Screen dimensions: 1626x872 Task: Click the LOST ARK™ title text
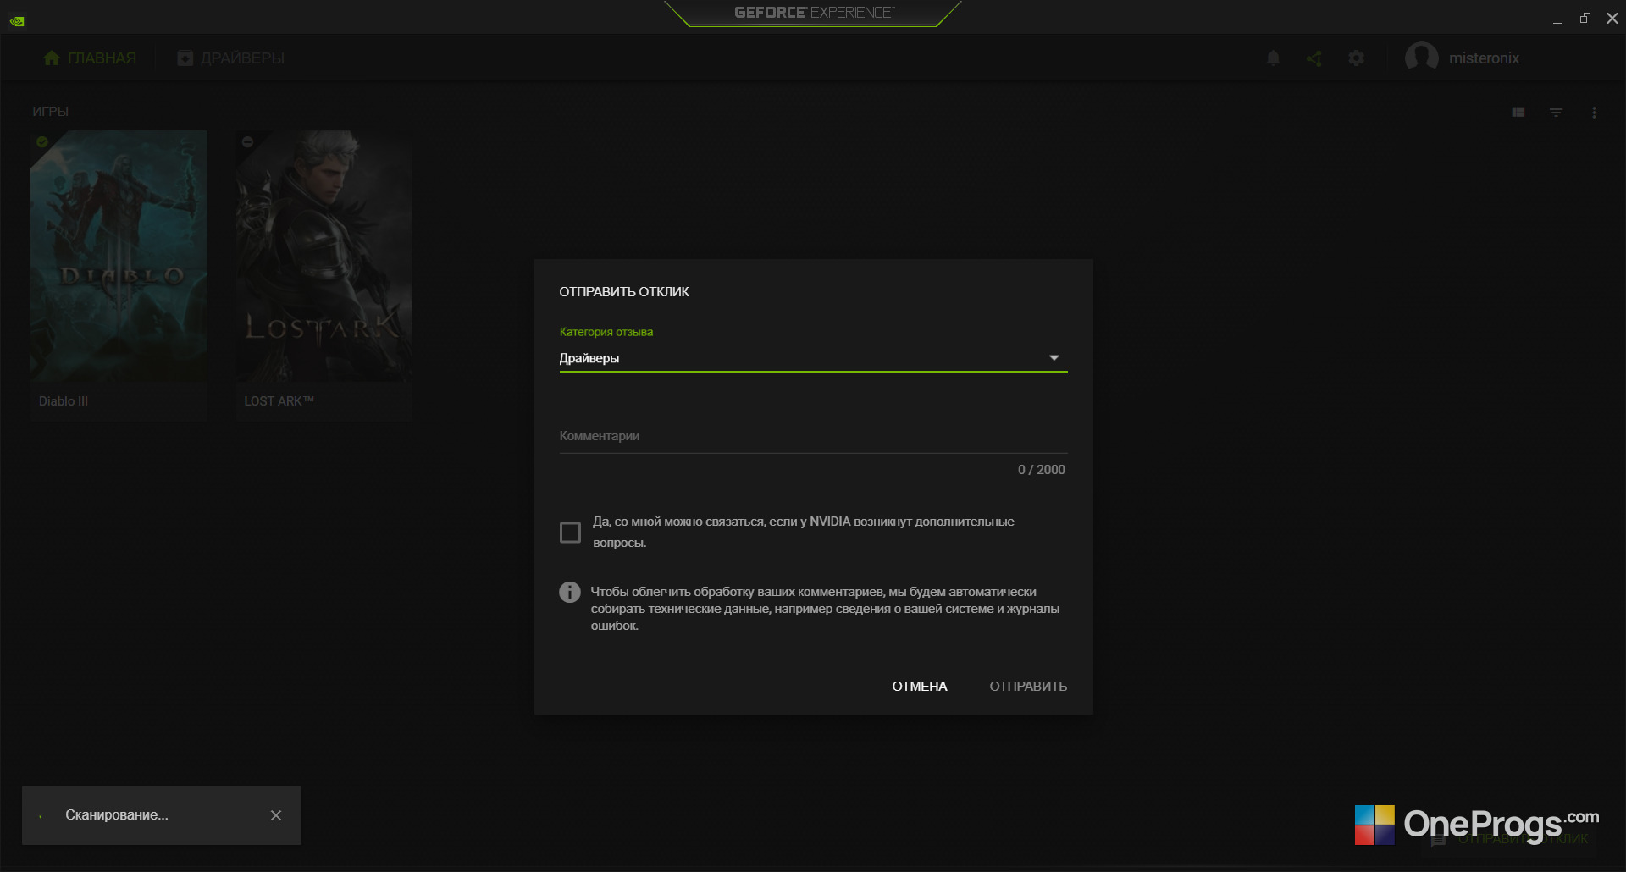coord(279,401)
